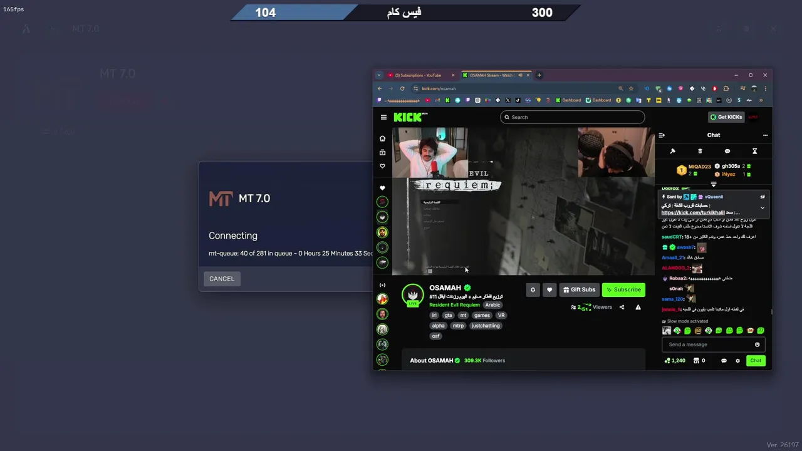Click the trash clear-chat icon

coord(700,151)
